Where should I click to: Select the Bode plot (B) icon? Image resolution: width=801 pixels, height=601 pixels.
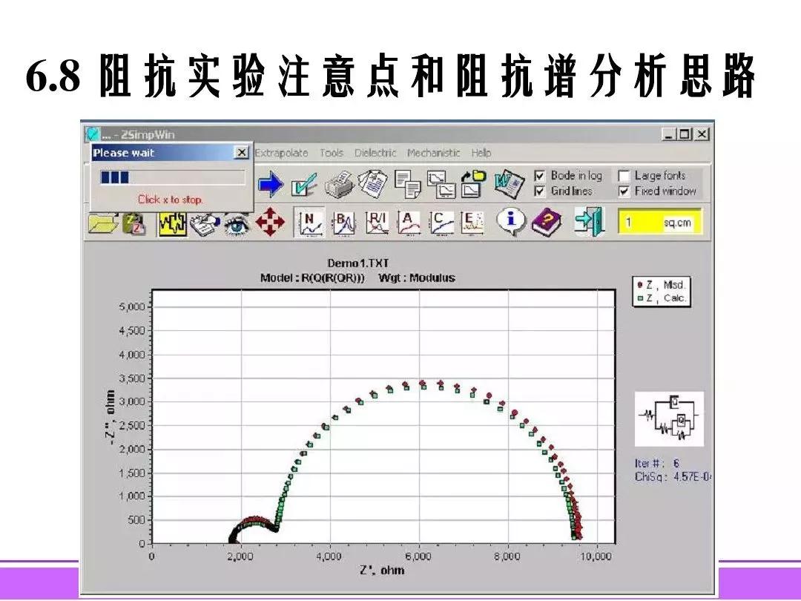pos(343,222)
